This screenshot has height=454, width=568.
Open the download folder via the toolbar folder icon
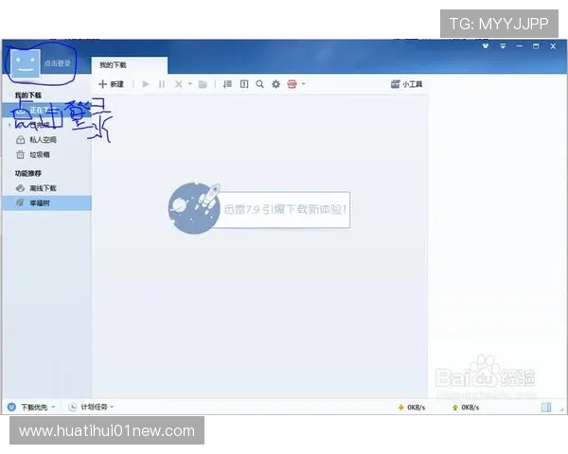(x=203, y=84)
